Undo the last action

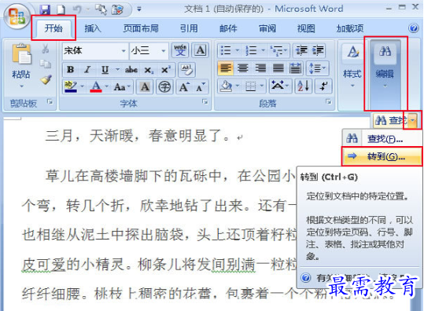click(x=78, y=9)
